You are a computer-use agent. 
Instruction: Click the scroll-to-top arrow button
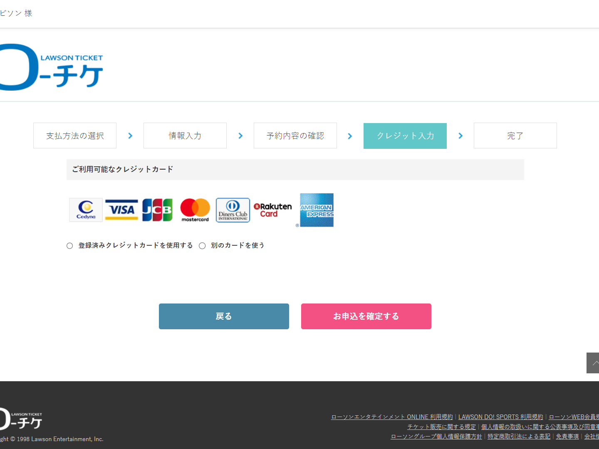click(x=593, y=363)
